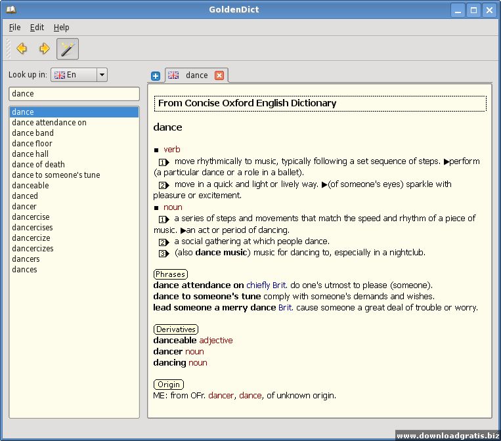The height and width of the screenshot is (441, 501).
Task: Select 'dance floor' in word list
Action: click(x=32, y=144)
